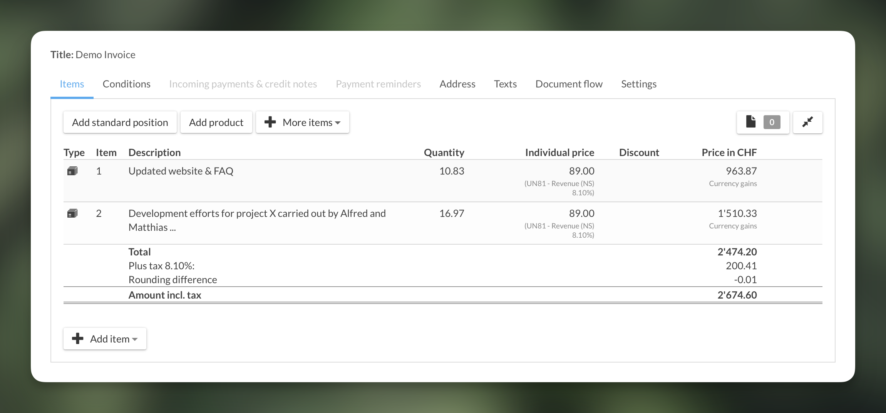886x413 pixels.
Task: Open the Document flow tab
Action: click(569, 84)
